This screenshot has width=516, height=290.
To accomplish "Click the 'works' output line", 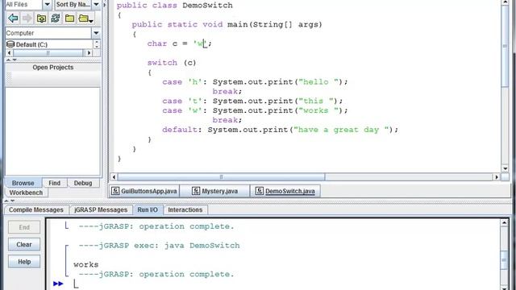I will [86, 264].
